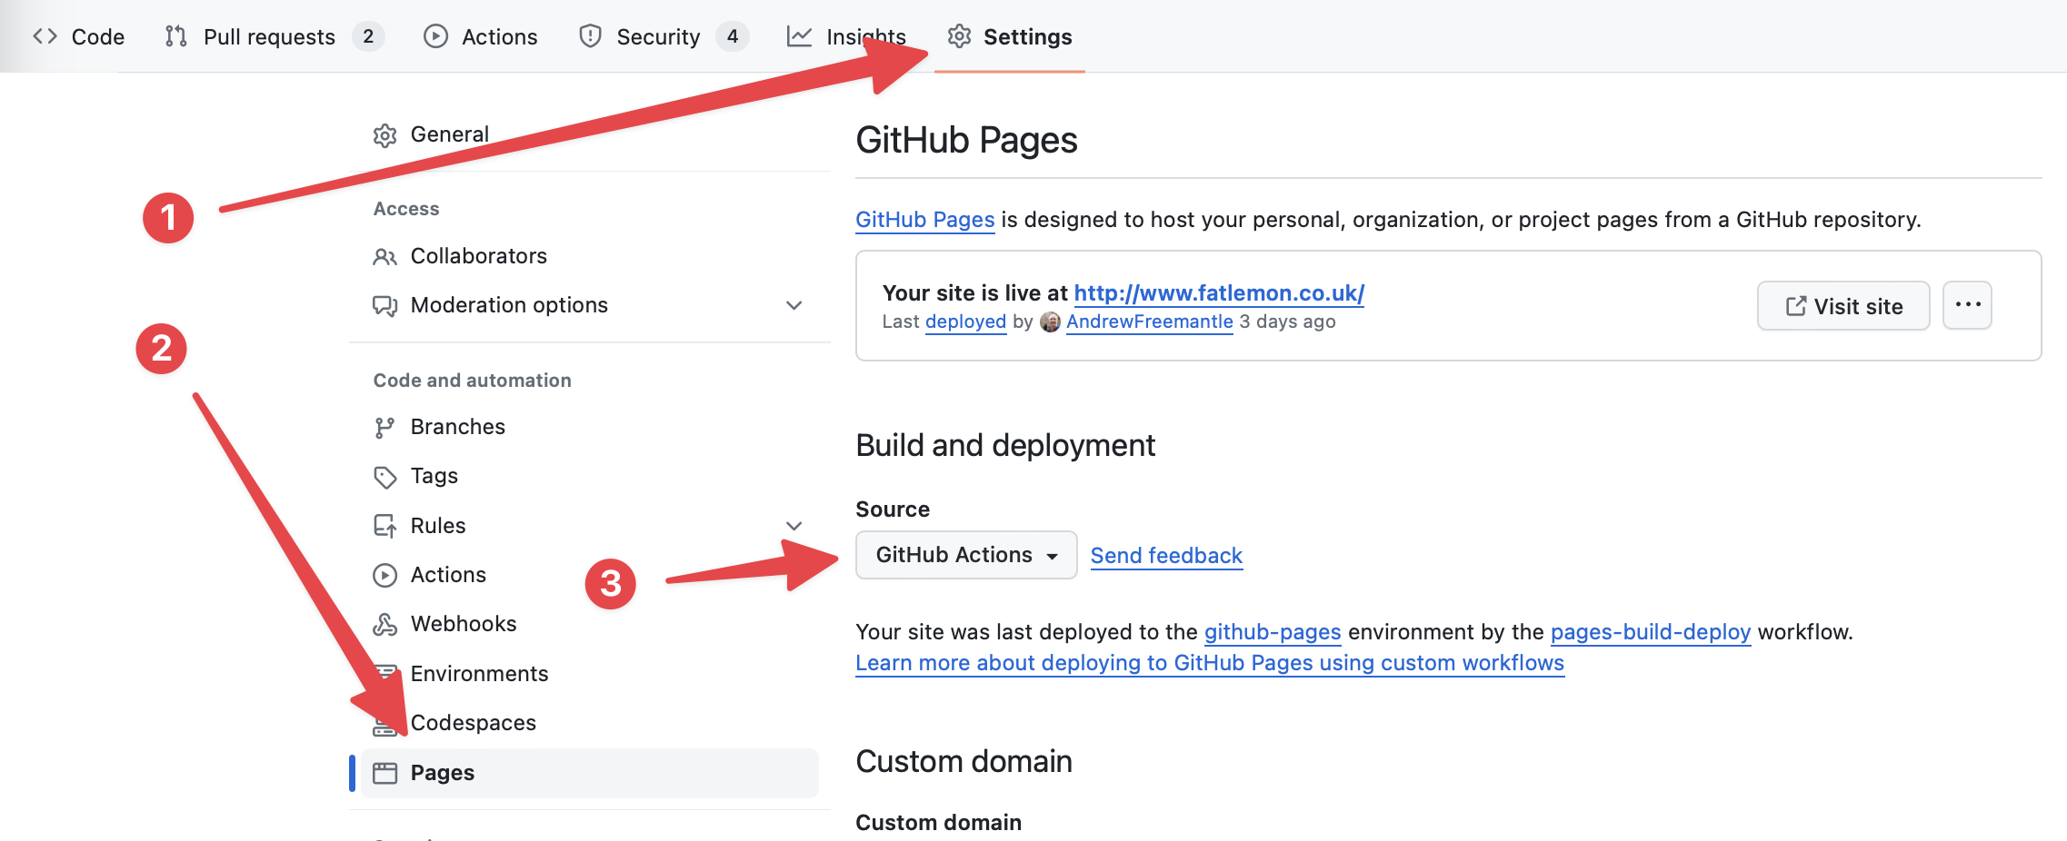The image size is (2067, 841).
Task: Open the Code tab
Action: 78,36
